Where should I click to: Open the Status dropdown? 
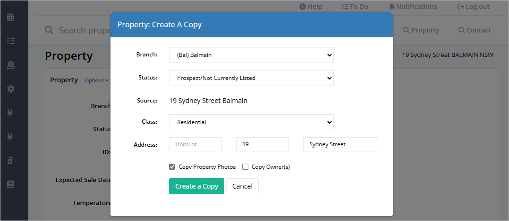(251, 78)
